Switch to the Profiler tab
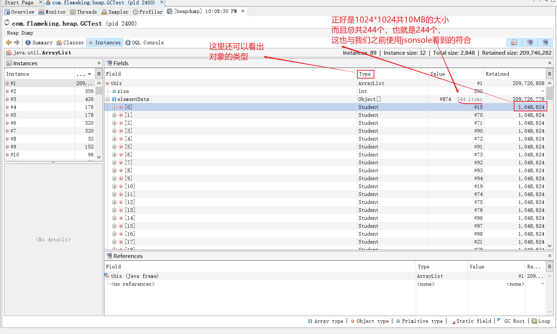The width and height of the screenshot is (557, 334). tap(148, 12)
